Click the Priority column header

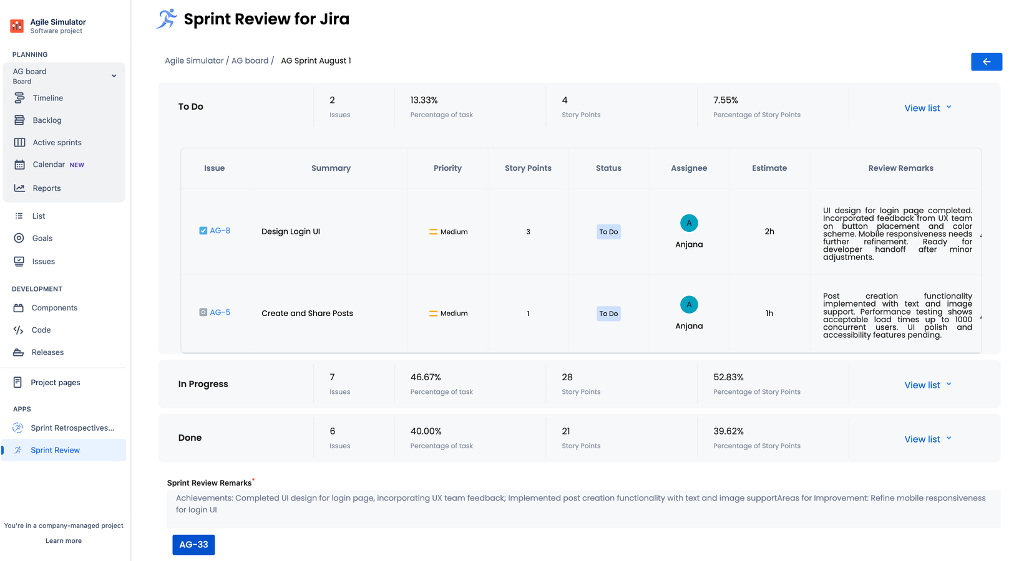(447, 168)
